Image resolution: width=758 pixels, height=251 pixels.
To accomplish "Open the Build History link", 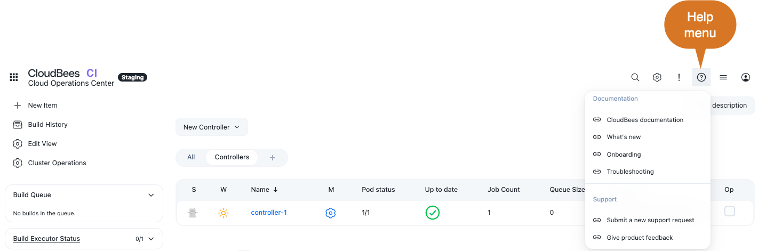I will tap(48, 125).
